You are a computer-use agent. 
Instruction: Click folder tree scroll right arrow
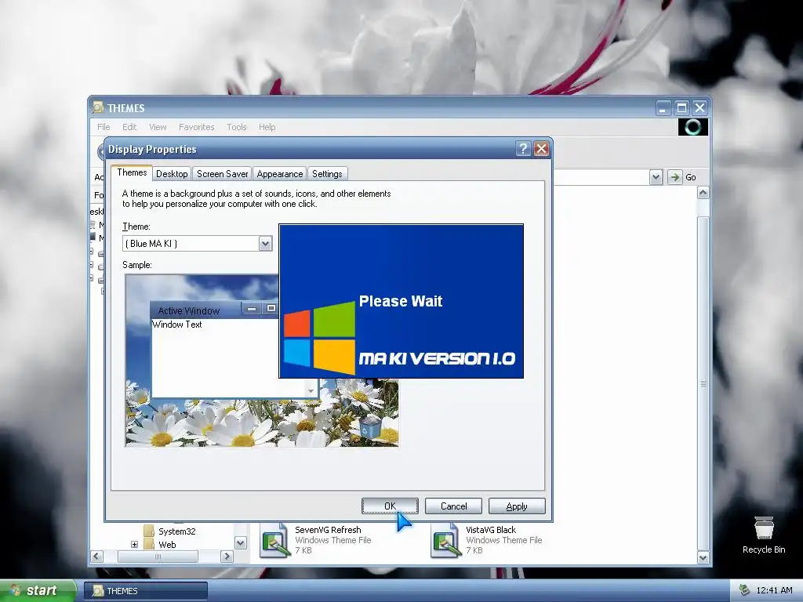tap(227, 557)
